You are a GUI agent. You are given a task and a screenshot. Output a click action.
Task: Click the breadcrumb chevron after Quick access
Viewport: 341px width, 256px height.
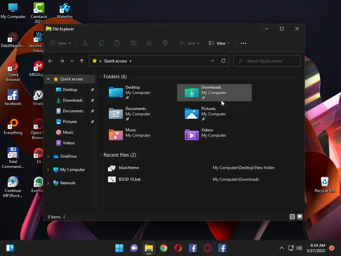(x=131, y=61)
